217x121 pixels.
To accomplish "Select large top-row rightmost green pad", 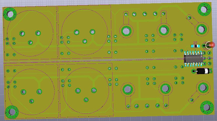I will 201,29.
